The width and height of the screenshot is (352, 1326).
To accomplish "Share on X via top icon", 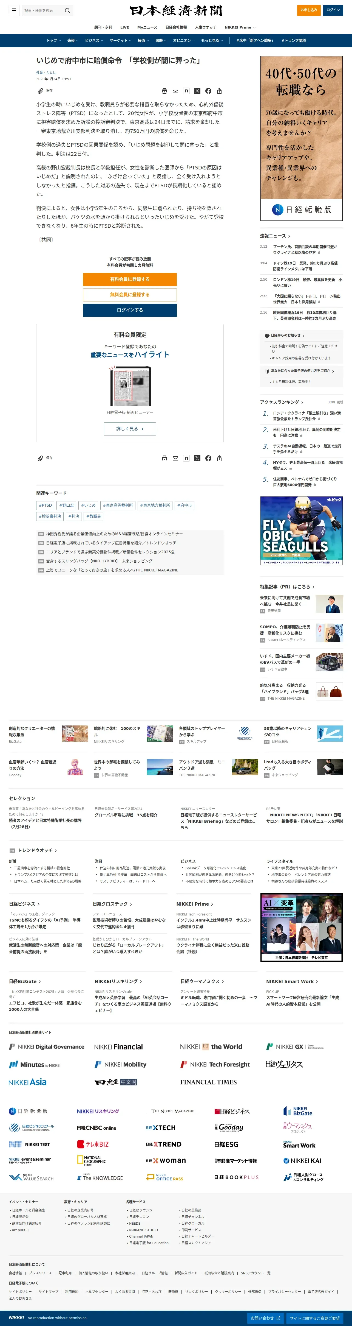I will [197, 91].
